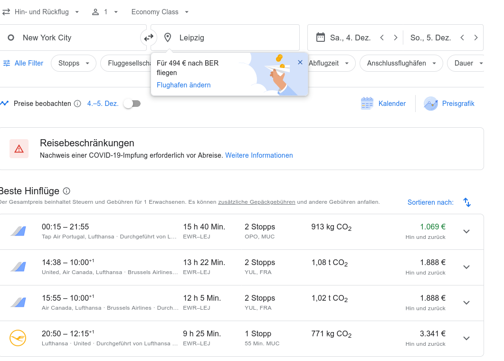504x361 pixels.
Task: Click the 4.–5. Dez. date link
Action: click(x=103, y=104)
